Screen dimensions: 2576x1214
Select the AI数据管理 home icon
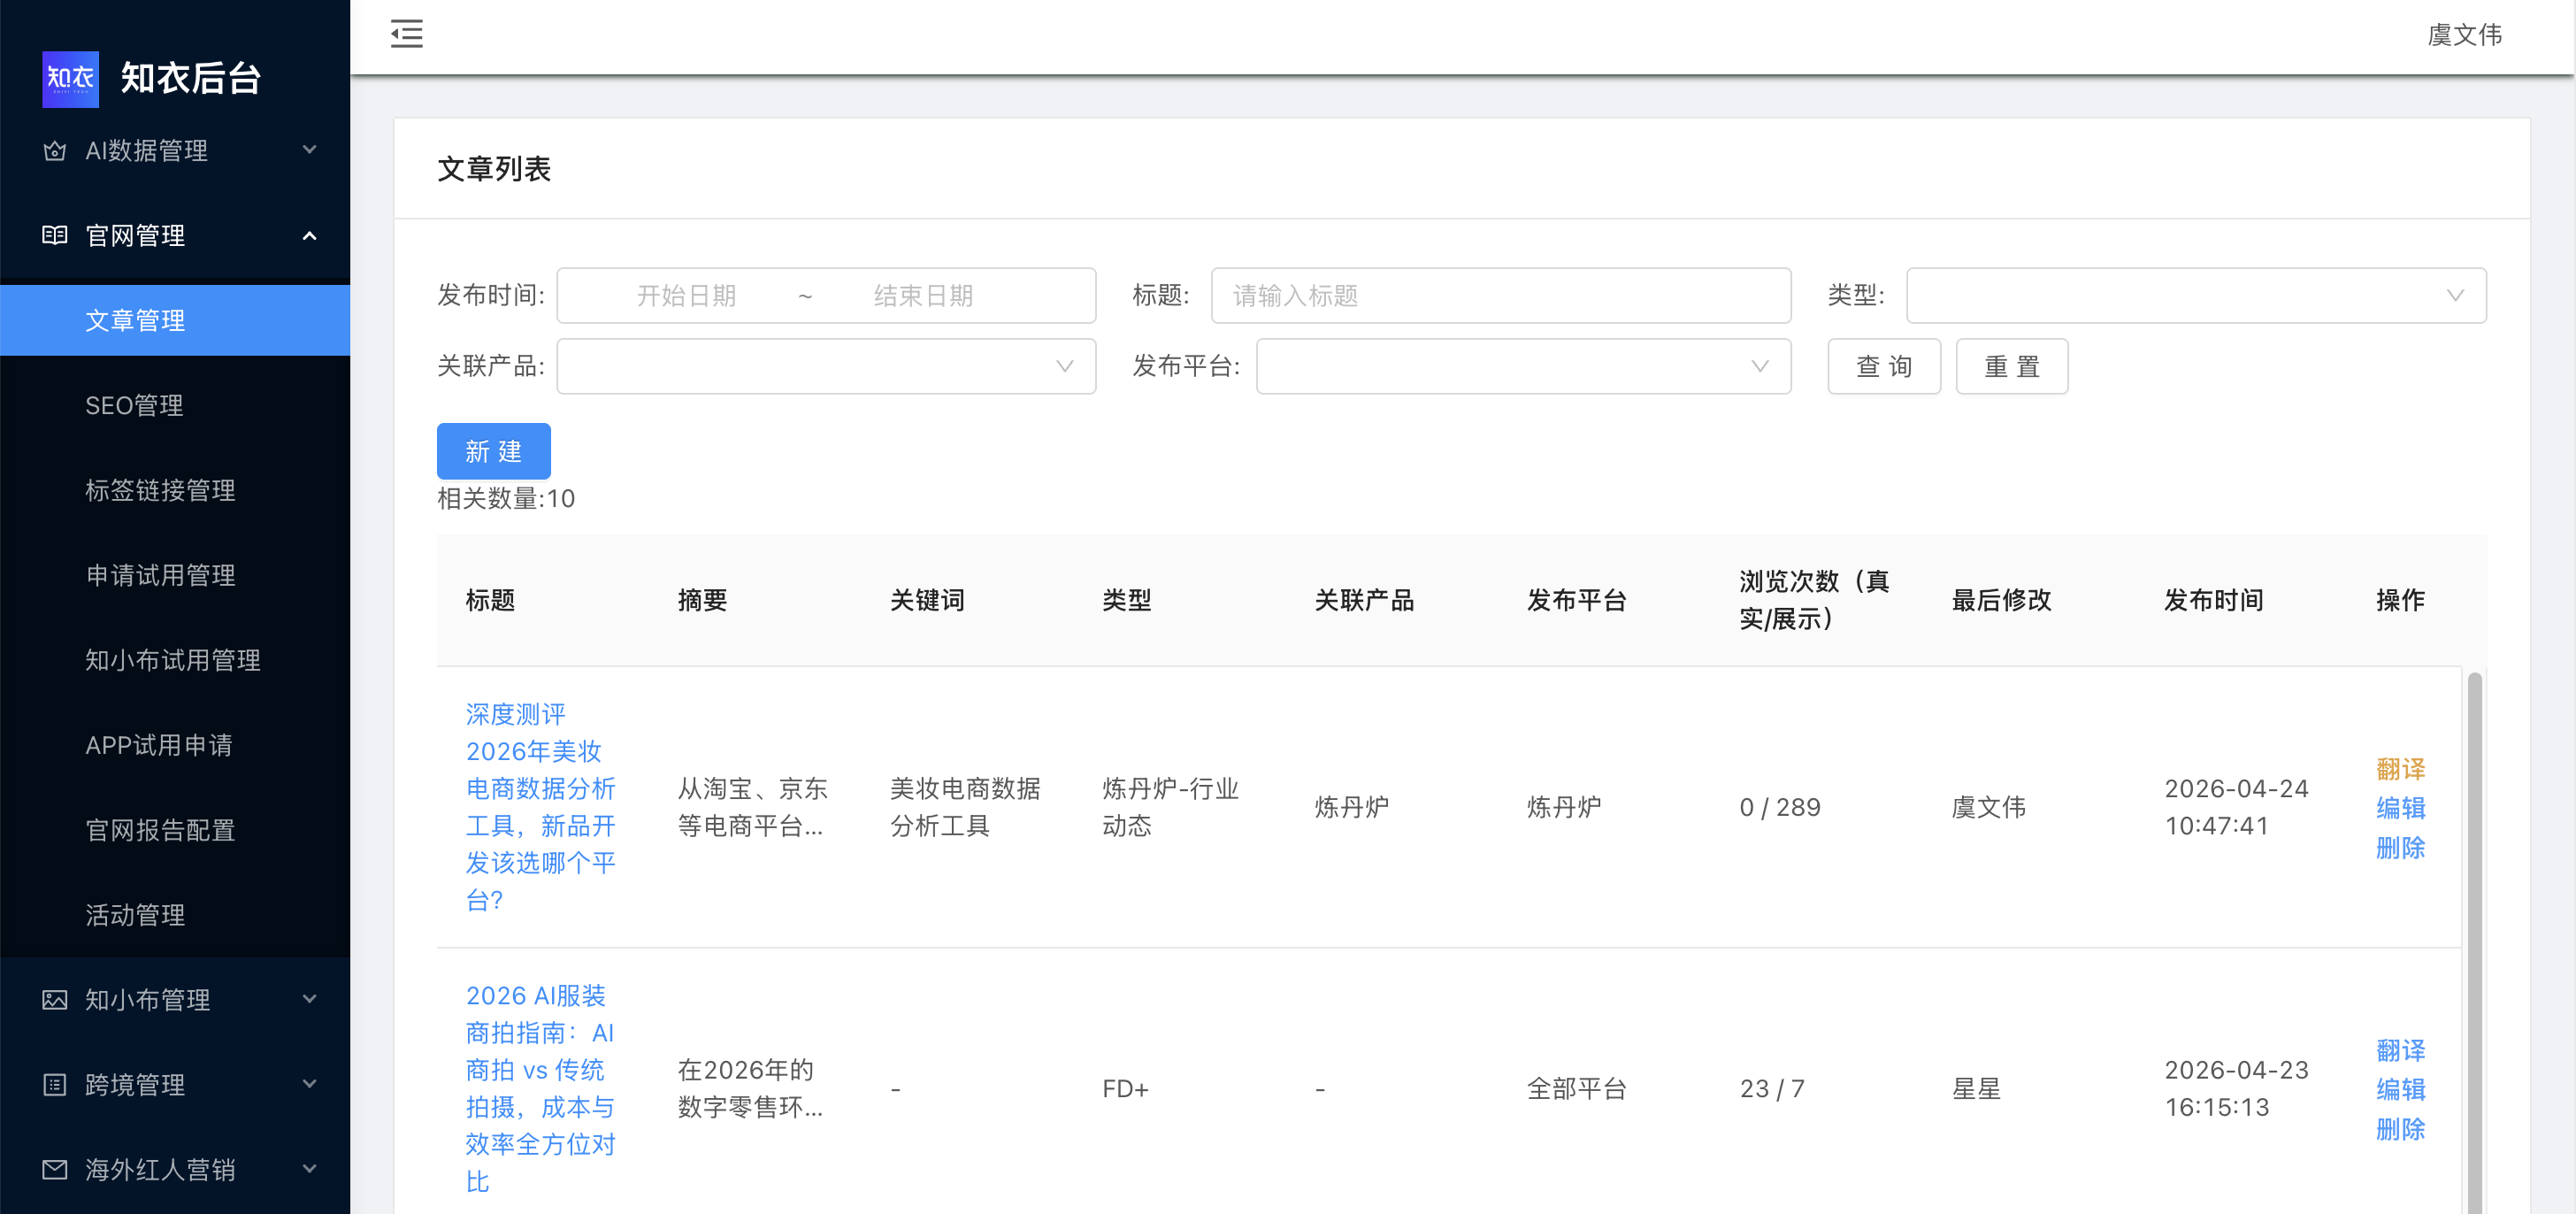point(54,150)
